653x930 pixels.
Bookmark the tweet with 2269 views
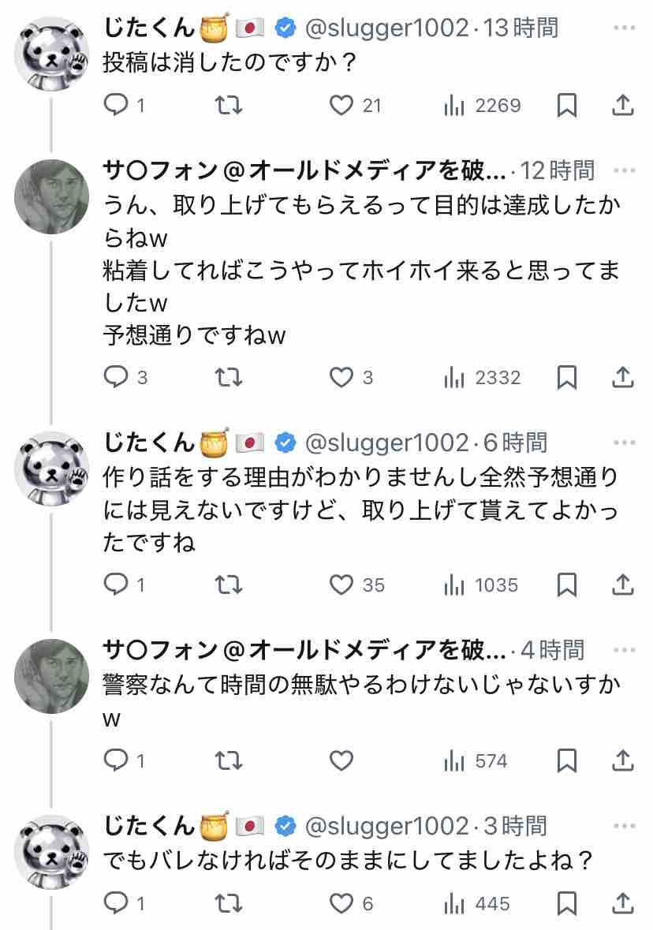566,105
